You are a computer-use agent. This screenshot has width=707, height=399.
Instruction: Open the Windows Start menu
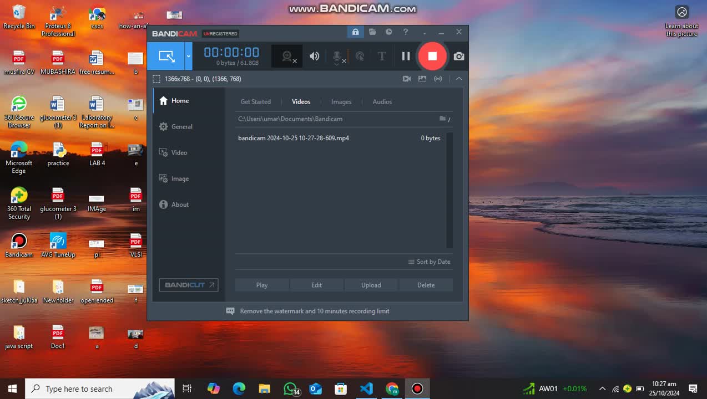13,388
